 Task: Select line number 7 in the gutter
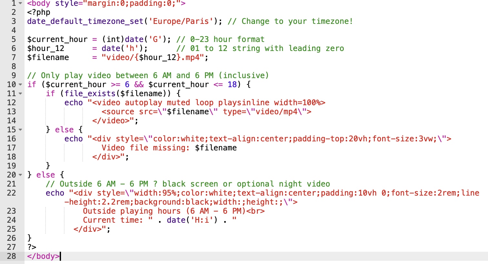click(x=13, y=57)
